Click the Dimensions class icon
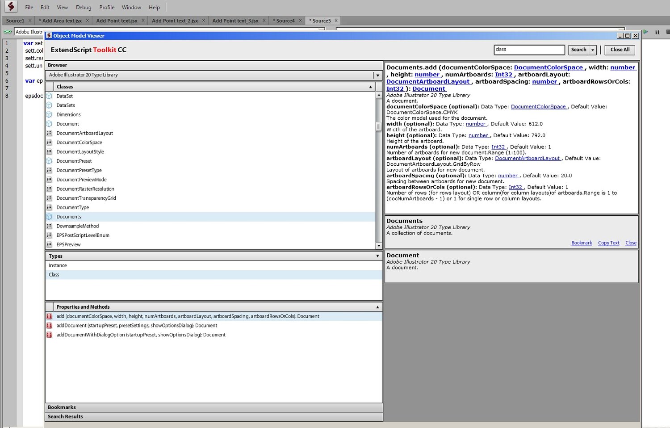 coord(49,115)
